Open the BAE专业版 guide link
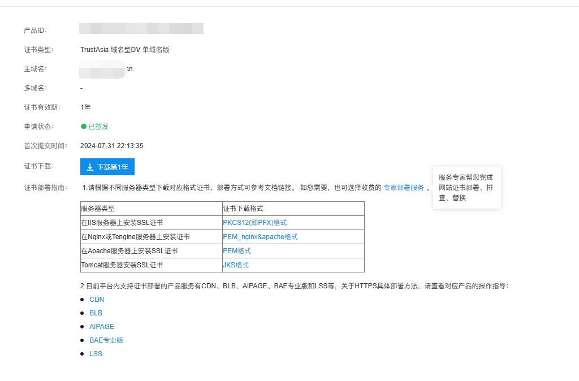Viewport: 579px width, 381px height. pos(106,340)
